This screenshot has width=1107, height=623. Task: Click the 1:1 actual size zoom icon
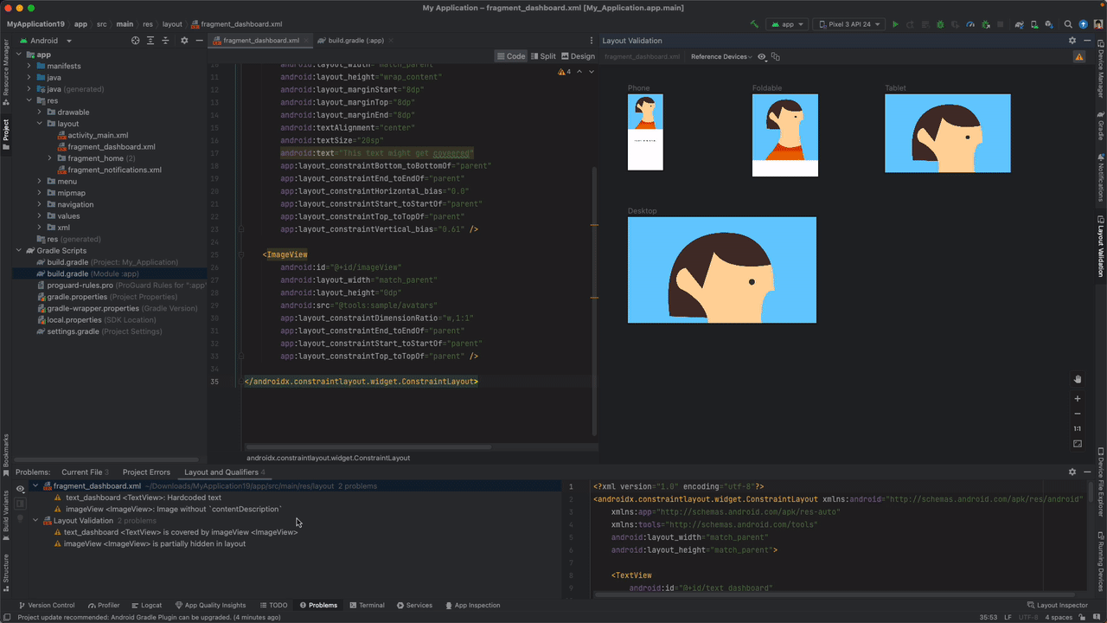pos(1078,428)
